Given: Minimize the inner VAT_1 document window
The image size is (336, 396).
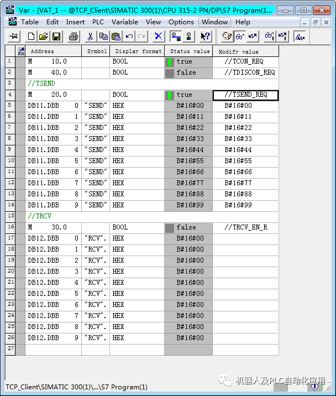Looking at the screenshot, I should pyautogui.click(x=305, y=23).
